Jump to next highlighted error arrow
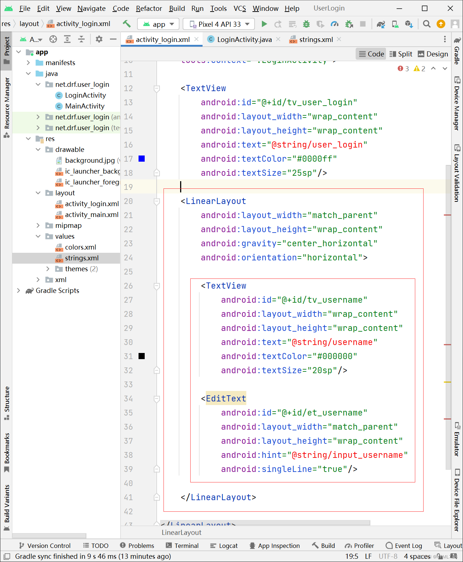463x562 pixels. [x=445, y=68]
